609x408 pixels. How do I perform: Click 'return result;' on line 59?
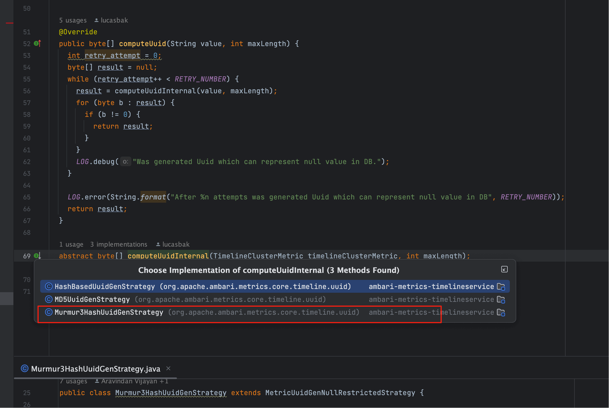pos(123,126)
